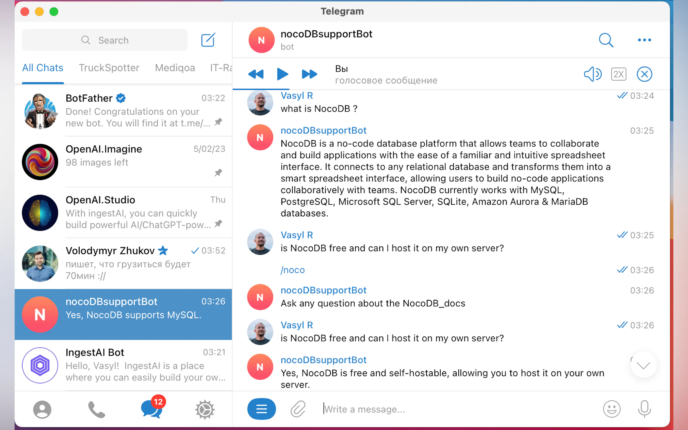Open the emoji picker smiley icon
Image resolution: width=688 pixels, height=430 pixels.
(x=612, y=409)
